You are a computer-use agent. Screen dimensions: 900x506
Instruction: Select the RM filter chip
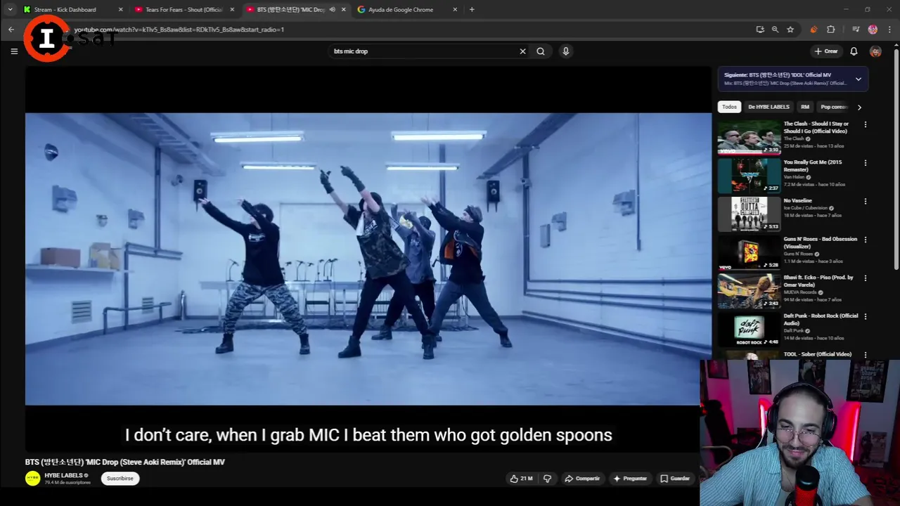pyautogui.click(x=805, y=107)
